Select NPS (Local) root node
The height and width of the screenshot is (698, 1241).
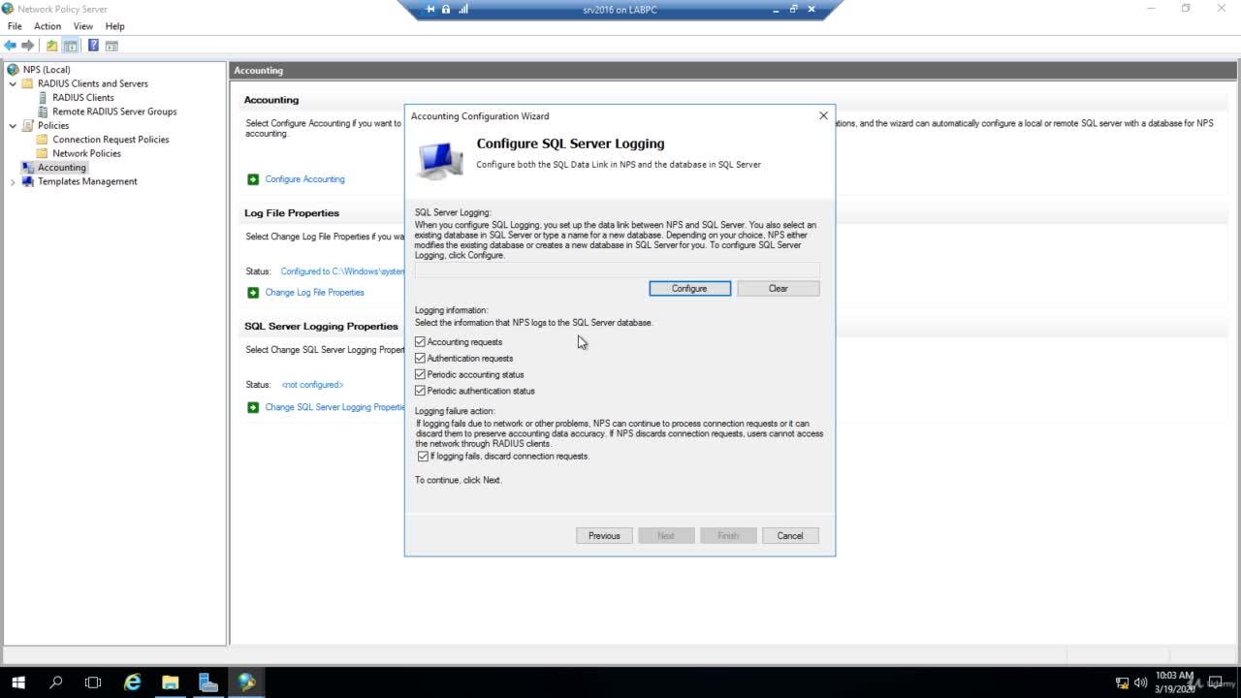coord(47,70)
